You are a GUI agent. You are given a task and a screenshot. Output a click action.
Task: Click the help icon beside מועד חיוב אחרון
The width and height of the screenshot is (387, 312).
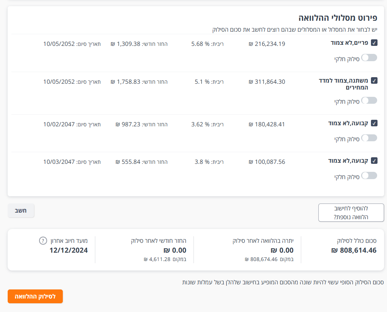coord(43,241)
